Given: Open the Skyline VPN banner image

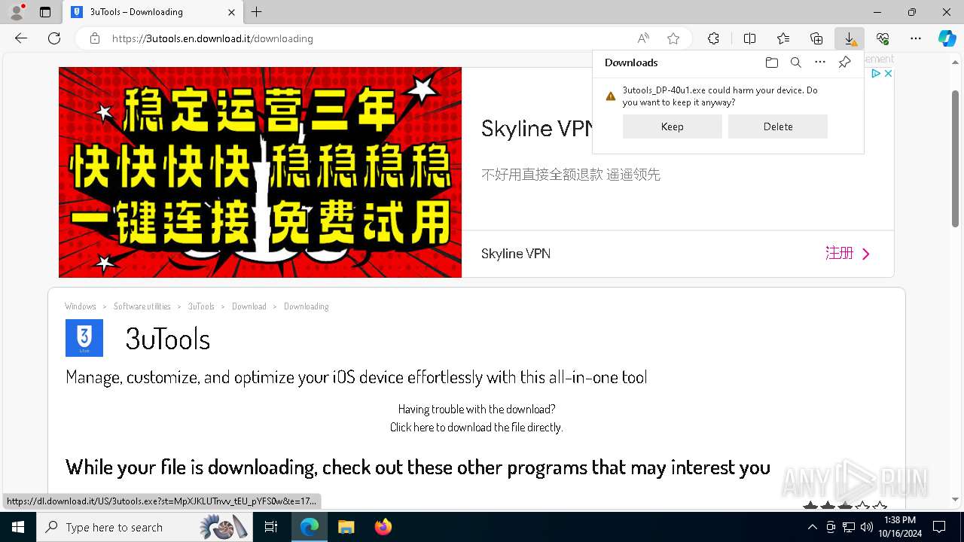Looking at the screenshot, I should pos(260,172).
